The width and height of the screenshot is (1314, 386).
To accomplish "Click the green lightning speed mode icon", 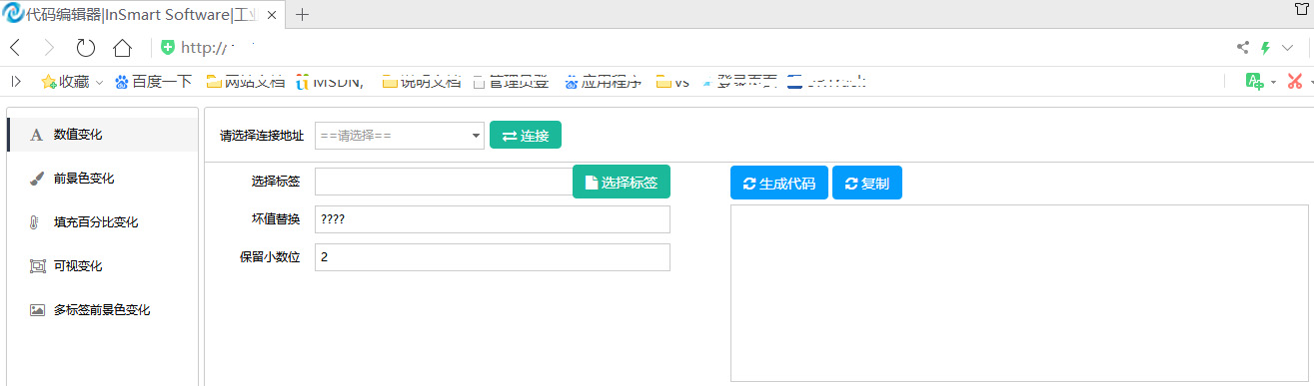I will click(x=1265, y=47).
